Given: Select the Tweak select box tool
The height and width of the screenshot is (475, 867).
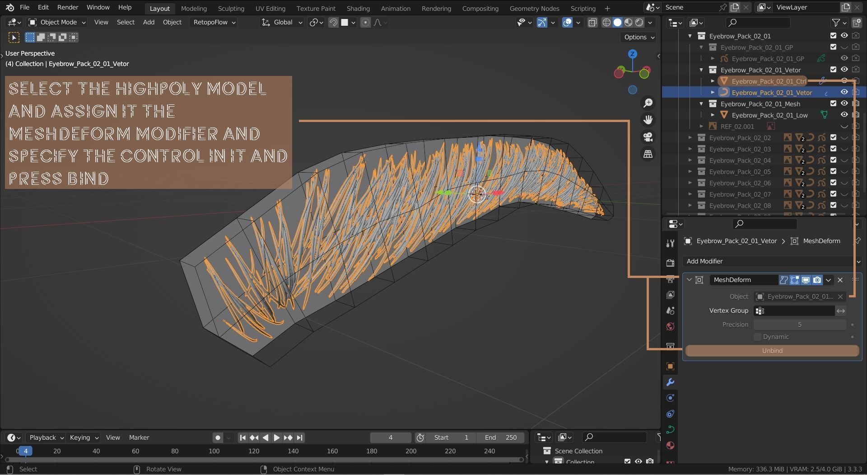Looking at the screenshot, I should pos(14,38).
